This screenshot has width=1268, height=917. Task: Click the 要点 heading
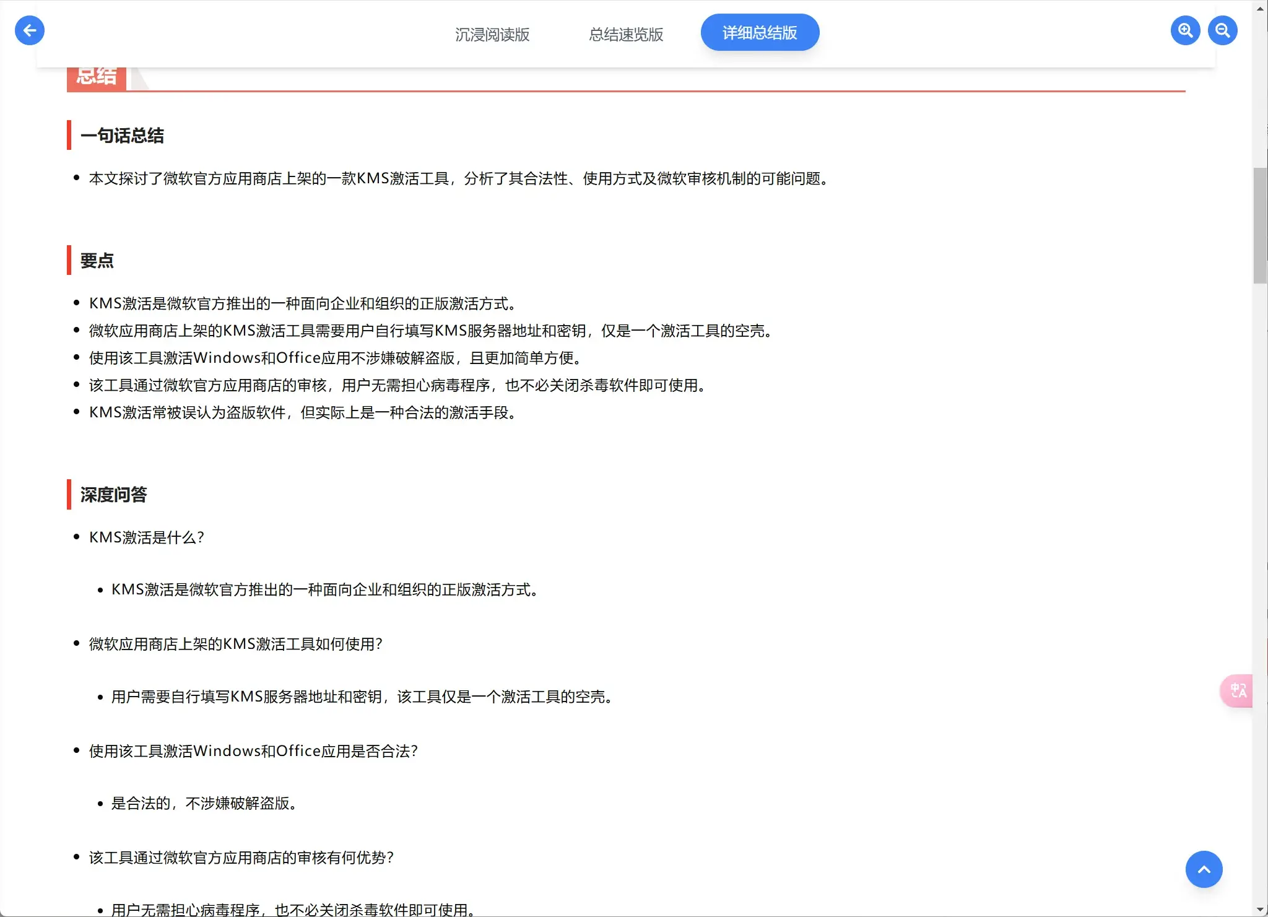coord(97,261)
